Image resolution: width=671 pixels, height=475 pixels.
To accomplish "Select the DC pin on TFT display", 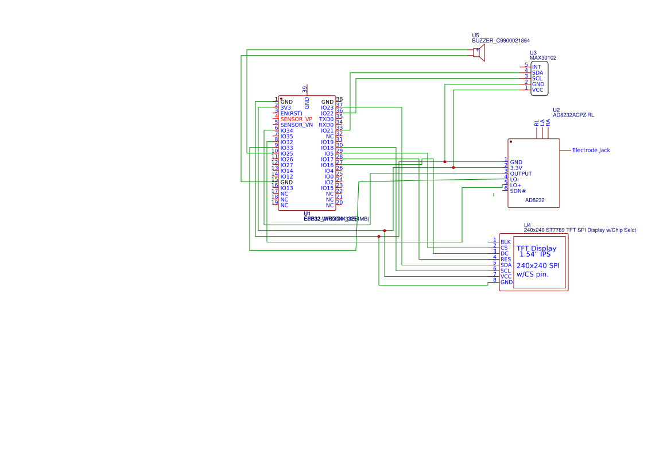I will coord(505,253).
